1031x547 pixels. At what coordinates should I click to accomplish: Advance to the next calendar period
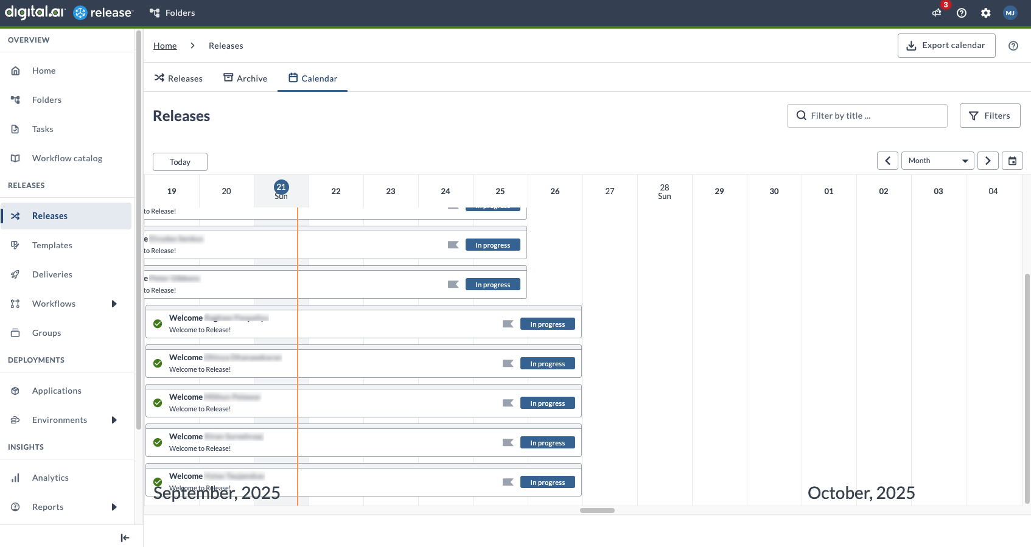click(988, 161)
